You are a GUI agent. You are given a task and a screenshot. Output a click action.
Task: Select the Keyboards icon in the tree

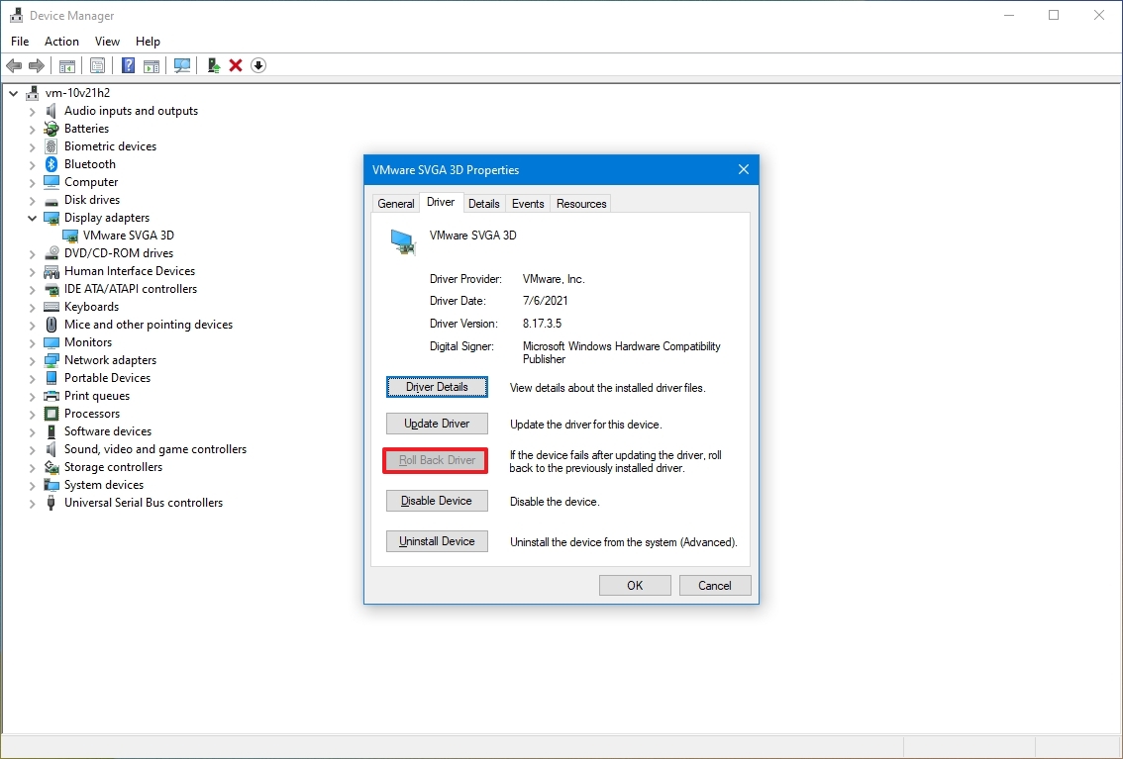[x=51, y=307]
